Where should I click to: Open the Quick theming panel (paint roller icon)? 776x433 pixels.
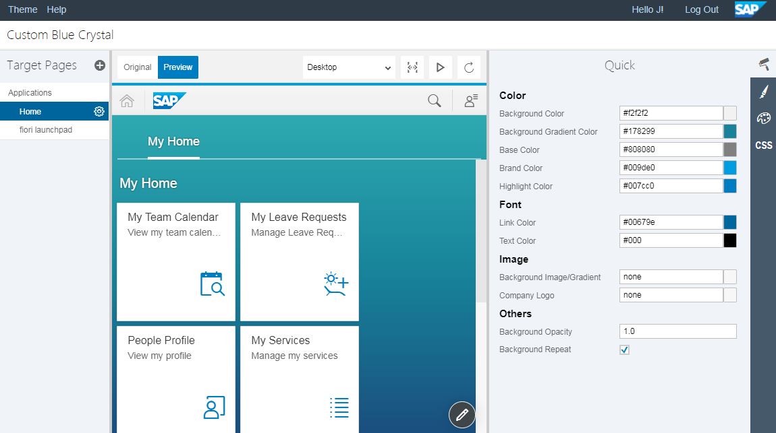click(763, 65)
